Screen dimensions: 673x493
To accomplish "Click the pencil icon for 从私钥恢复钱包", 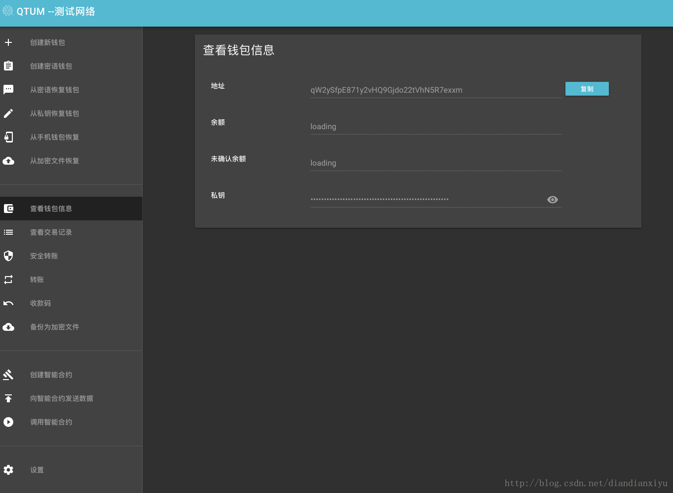I will point(8,113).
